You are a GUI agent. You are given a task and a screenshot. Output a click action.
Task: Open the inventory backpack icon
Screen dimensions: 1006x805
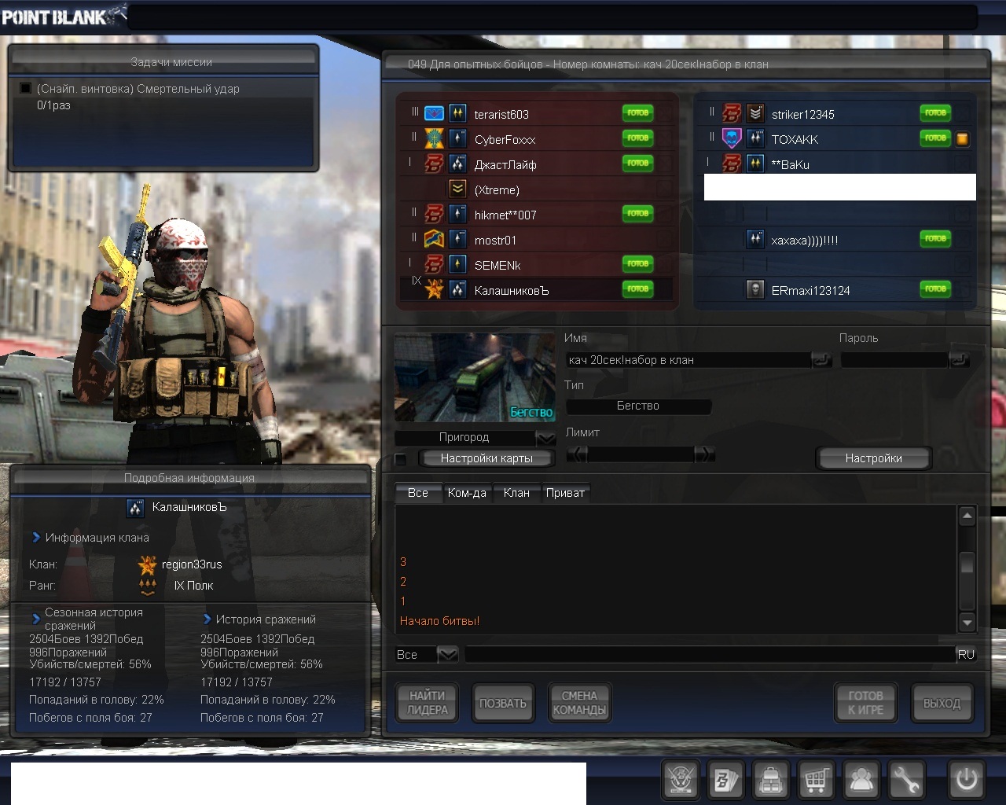tap(771, 781)
